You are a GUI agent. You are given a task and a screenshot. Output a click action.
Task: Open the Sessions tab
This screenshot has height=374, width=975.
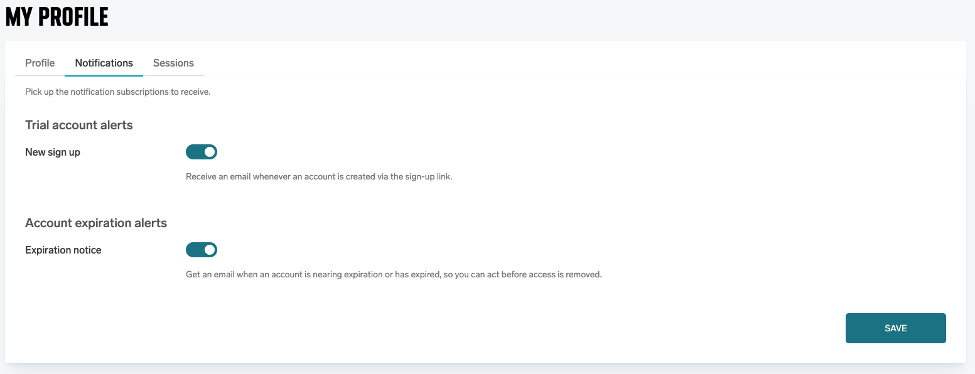click(x=173, y=63)
